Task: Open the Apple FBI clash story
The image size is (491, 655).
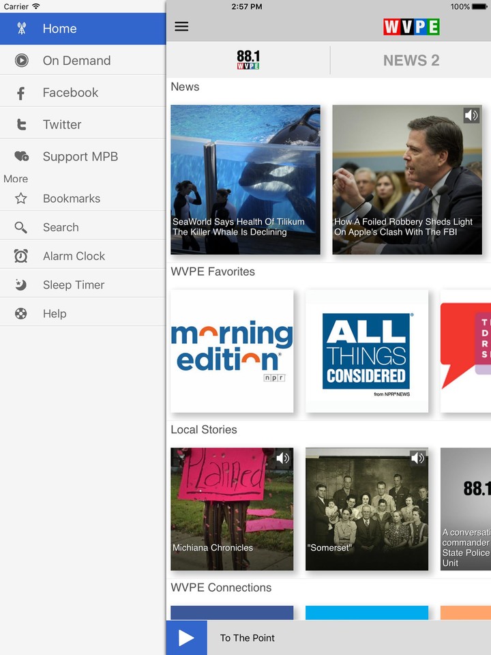Action: (407, 179)
